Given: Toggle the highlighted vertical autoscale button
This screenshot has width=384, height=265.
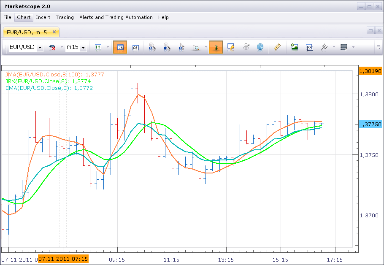Looking at the screenshot, I should (x=216, y=47).
